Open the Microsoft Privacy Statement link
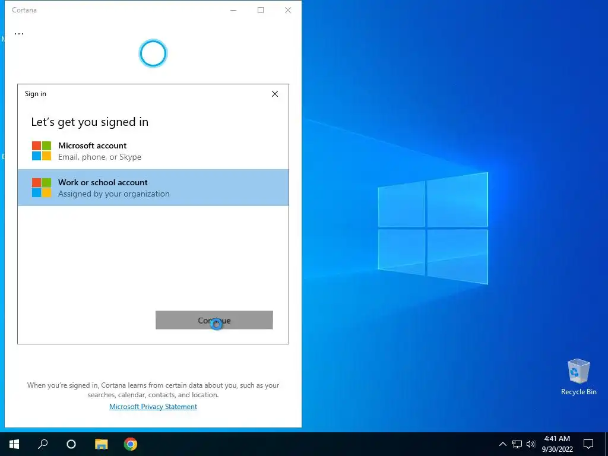The width and height of the screenshot is (608, 456). (153, 406)
